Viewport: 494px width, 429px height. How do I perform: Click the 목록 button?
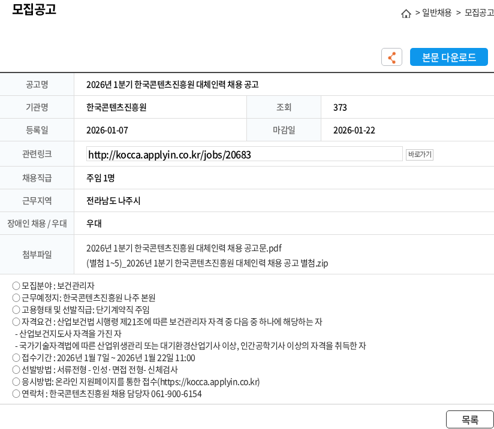click(470, 419)
